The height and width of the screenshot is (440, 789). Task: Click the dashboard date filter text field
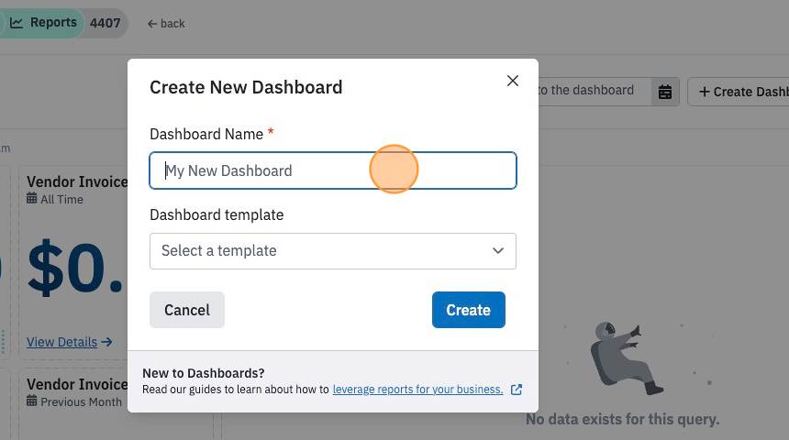[595, 92]
